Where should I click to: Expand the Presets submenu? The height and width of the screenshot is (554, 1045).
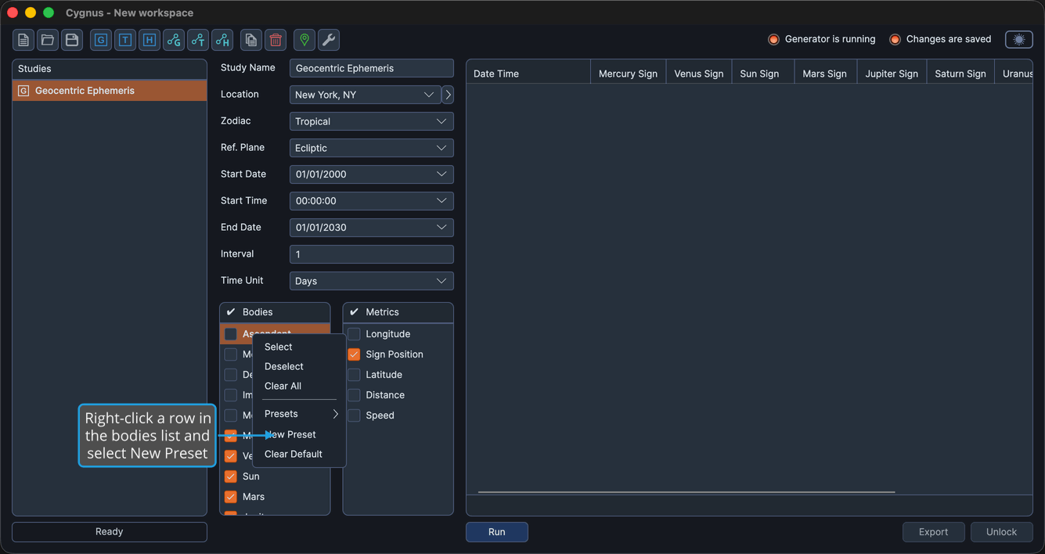299,414
